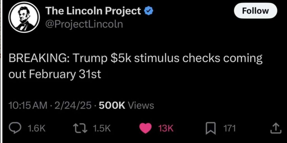
Task: Click the 171 bookmarks count
Action: [229, 128]
